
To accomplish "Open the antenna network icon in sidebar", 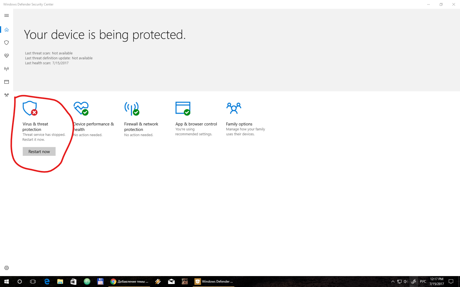I will pos(6,69).
